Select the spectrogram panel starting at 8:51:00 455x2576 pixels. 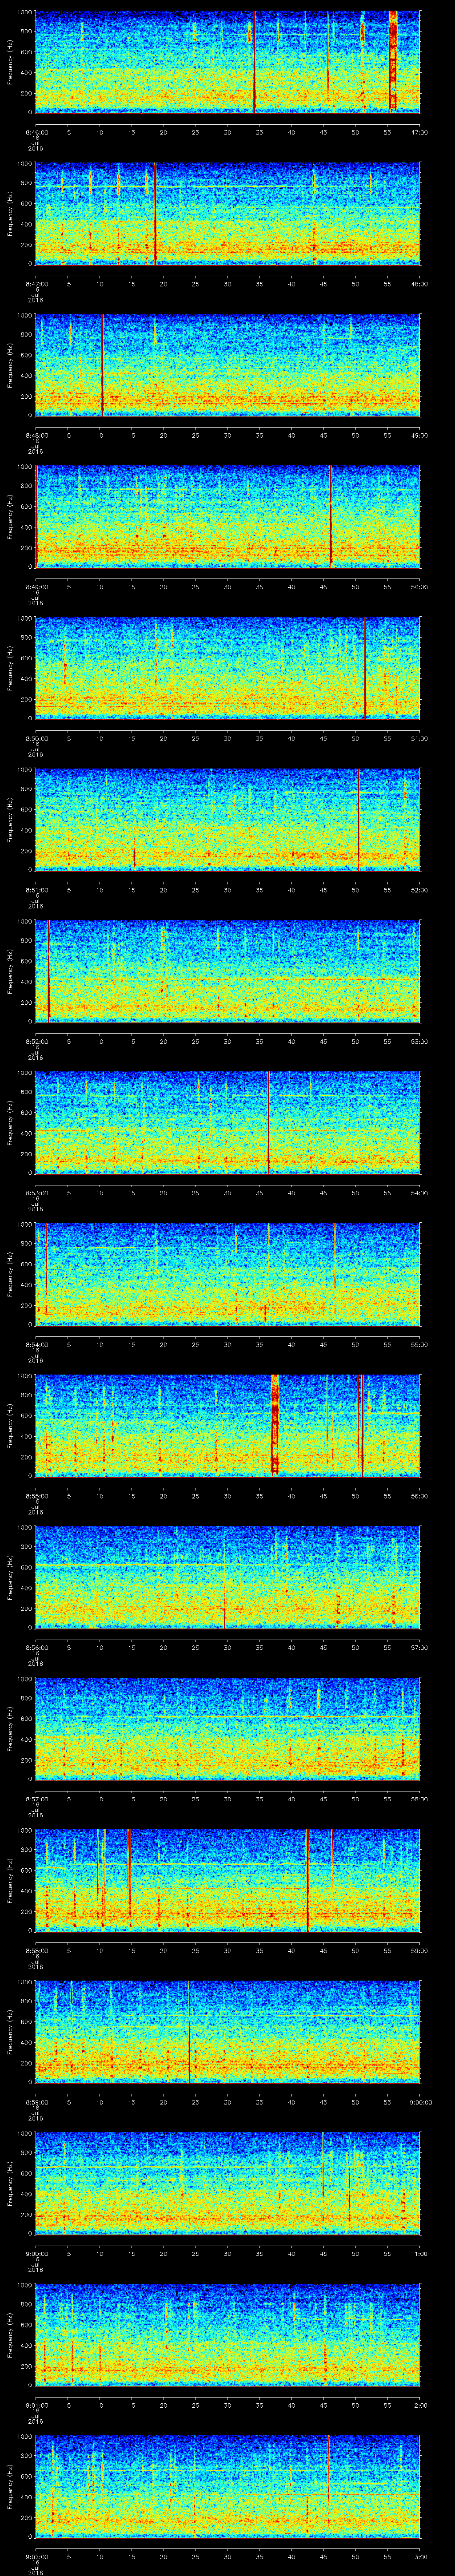(x=228, y=820)
